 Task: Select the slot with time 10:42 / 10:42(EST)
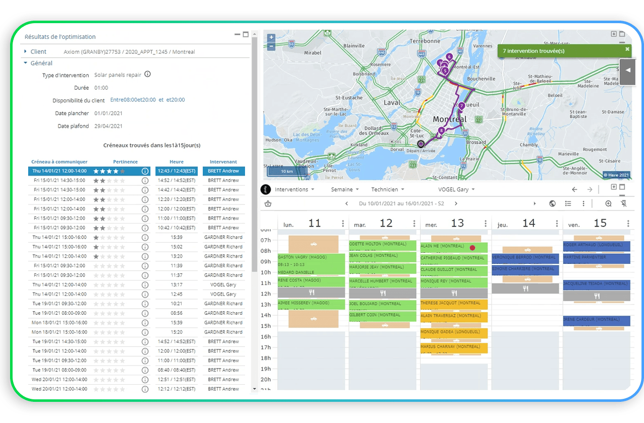tap(136, 228)
